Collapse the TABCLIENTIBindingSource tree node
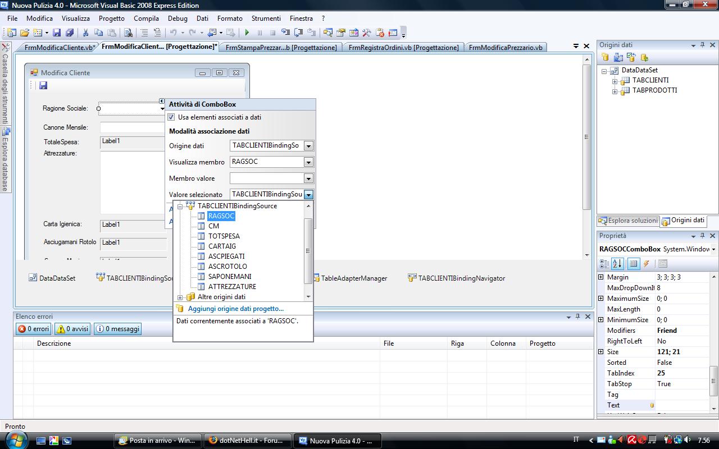 [x=180, y=206]
